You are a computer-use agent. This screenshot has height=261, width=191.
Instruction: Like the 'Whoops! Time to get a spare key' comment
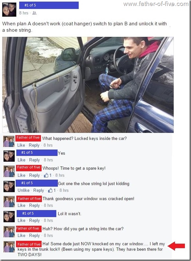21,175
